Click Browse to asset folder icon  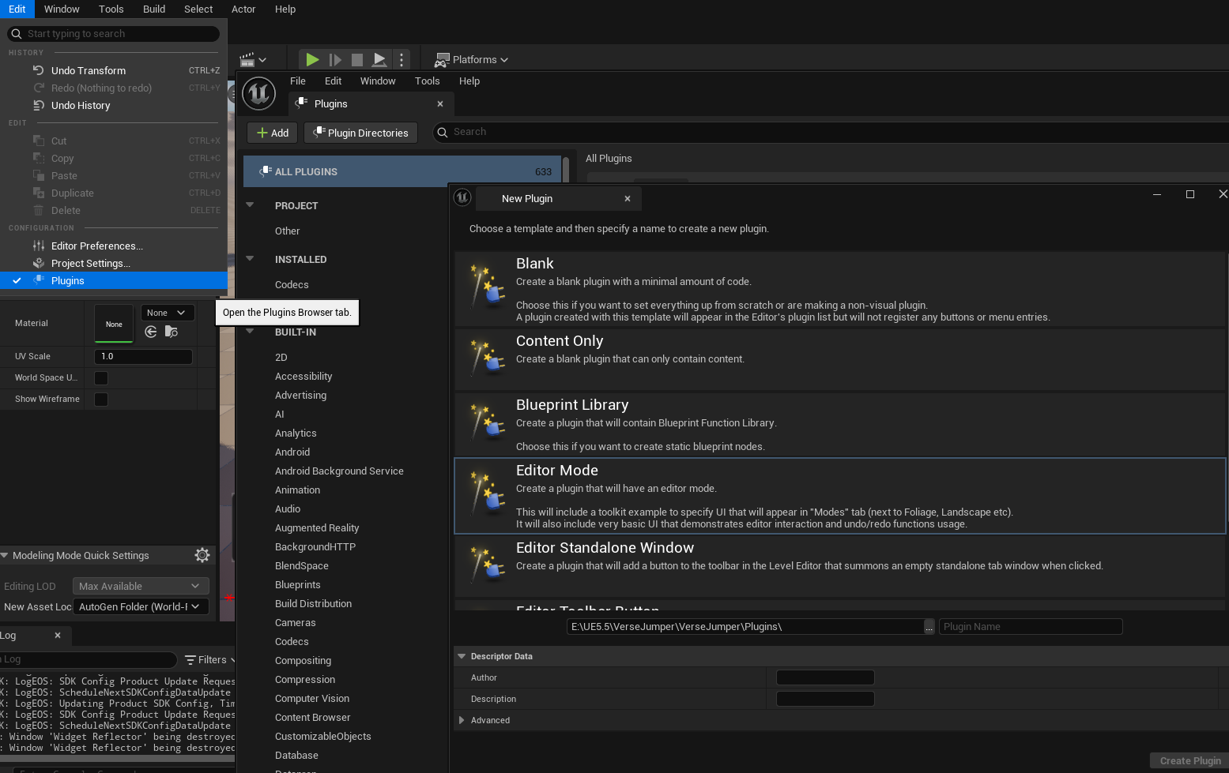pyautogui.click(x=171, y=332)
